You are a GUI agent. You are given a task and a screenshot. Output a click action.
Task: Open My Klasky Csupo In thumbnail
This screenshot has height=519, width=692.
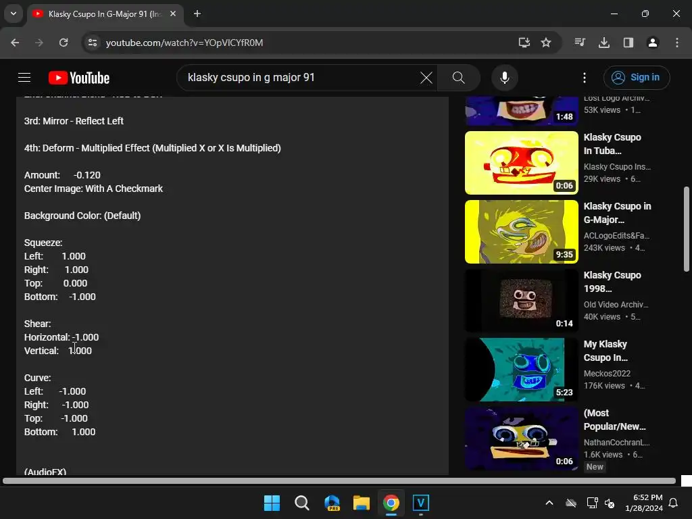(521, 370)
